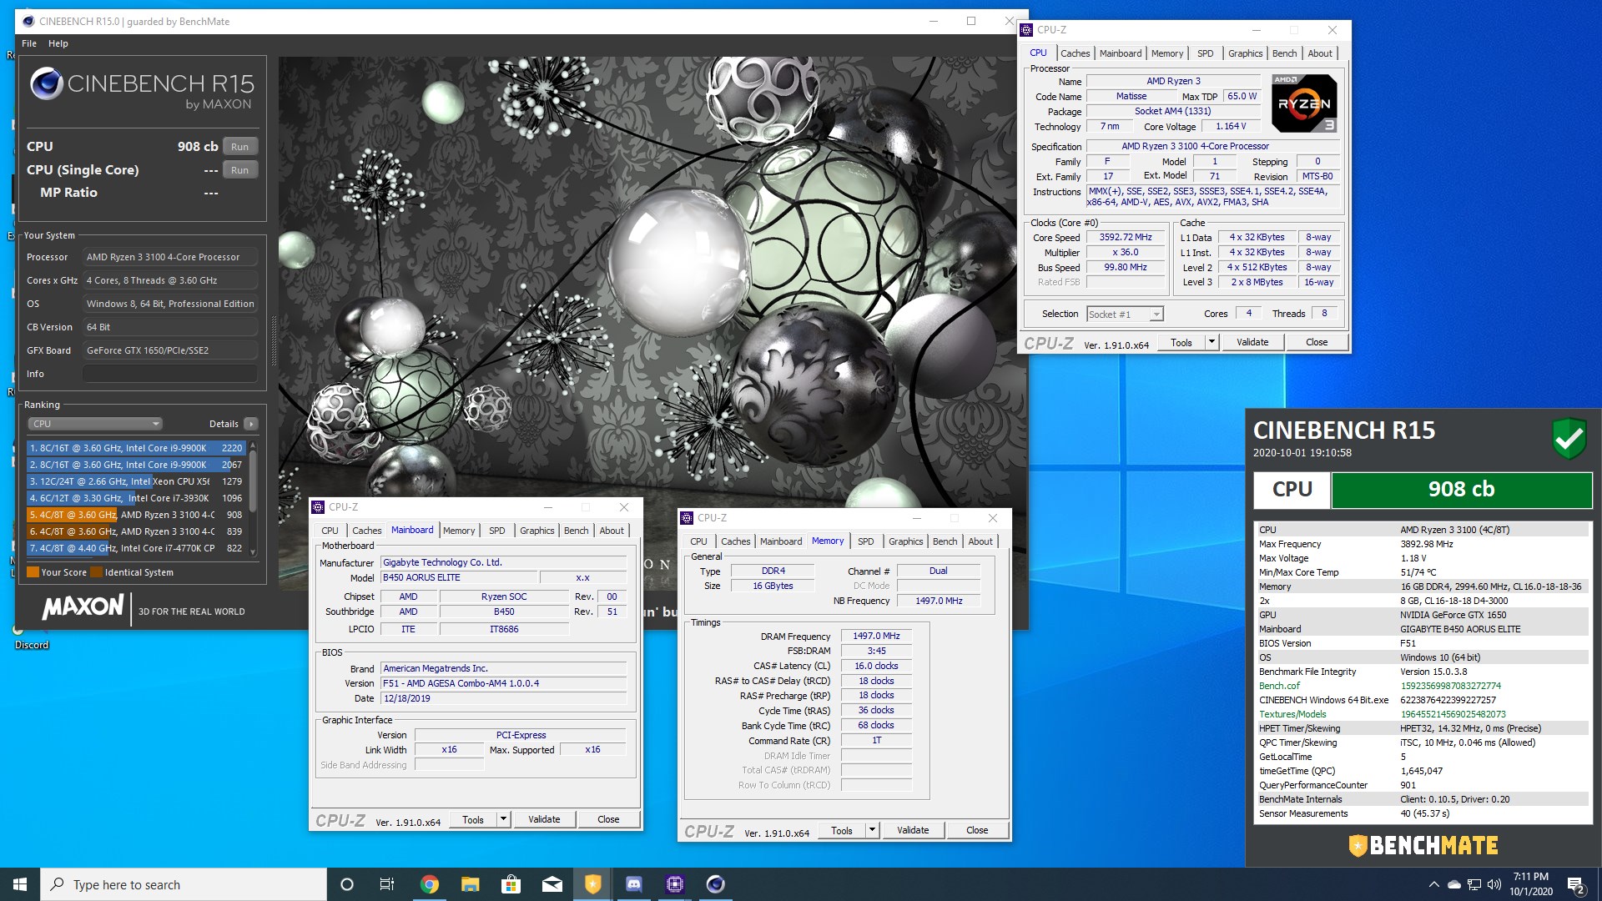Screen dimensions: 1602x901
Task: Expand Tools dropdown arrow in Memory CPU-Z
Action: point(872,830)
